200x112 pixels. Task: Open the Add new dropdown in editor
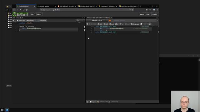click(x=31, y=20)
